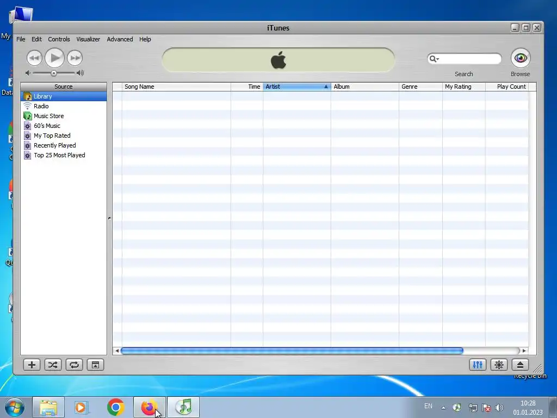This screenshot has height=418, width=557.
Task: Click the high-volume speaker icon
Action: point(81,73)
